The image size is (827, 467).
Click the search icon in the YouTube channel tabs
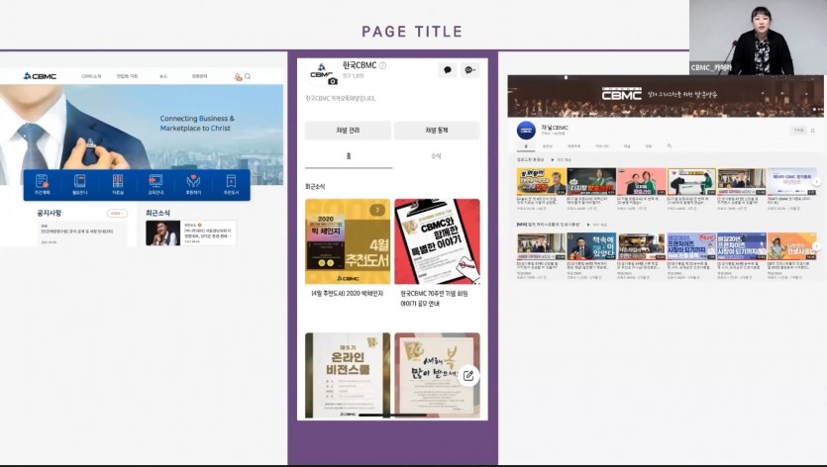tap(670, 146)
